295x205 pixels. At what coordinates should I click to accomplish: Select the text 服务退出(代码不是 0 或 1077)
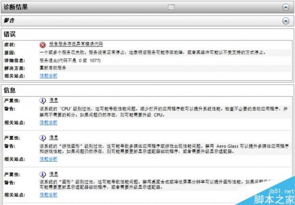coord(70,60)
